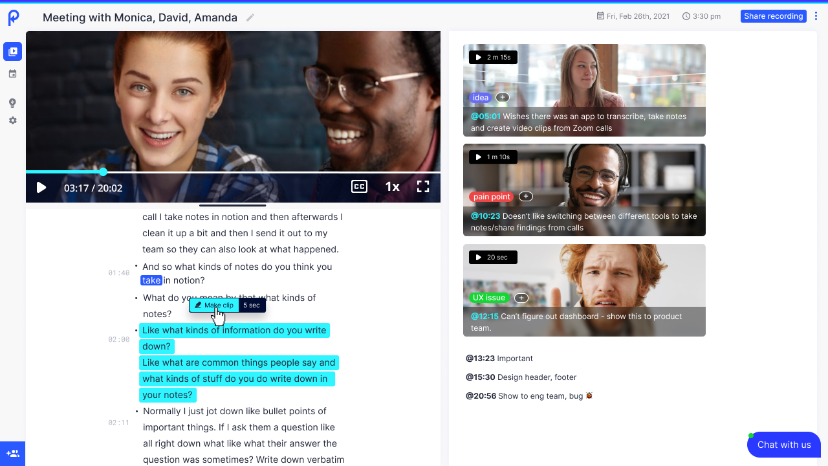The image size is (828, 466).
Task: Click the 02:11 transcript timestamp
Action: (119, 423)
